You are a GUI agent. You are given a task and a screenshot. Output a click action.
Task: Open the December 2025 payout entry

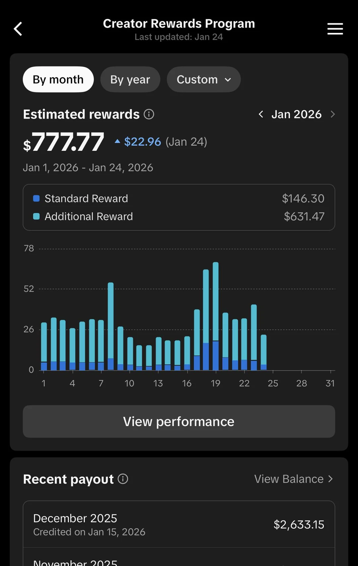pos(179,524)
